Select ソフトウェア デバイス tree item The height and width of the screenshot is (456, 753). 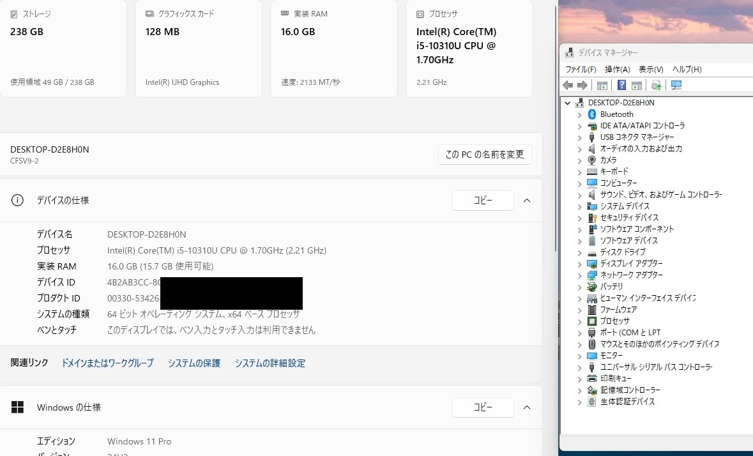[x=628, y=241]
